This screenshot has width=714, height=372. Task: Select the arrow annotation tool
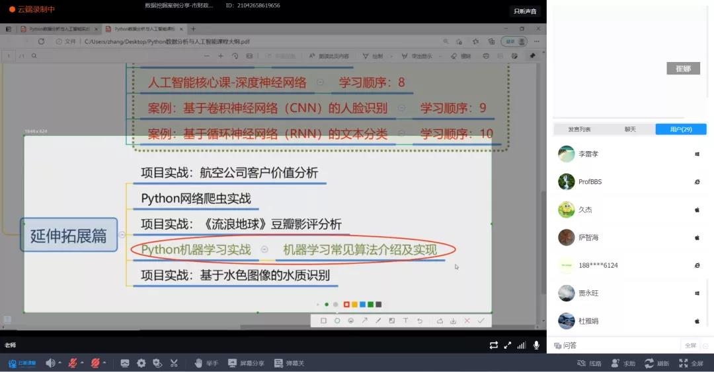364,321
